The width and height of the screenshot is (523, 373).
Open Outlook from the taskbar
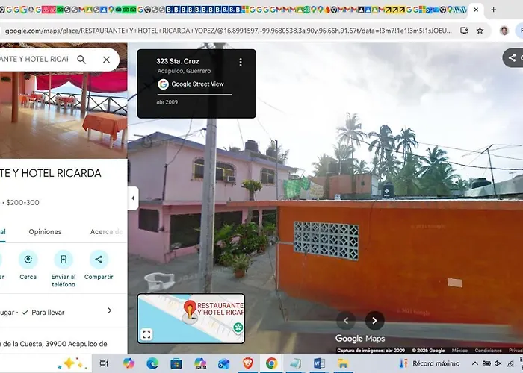click(x=224, y=363)
